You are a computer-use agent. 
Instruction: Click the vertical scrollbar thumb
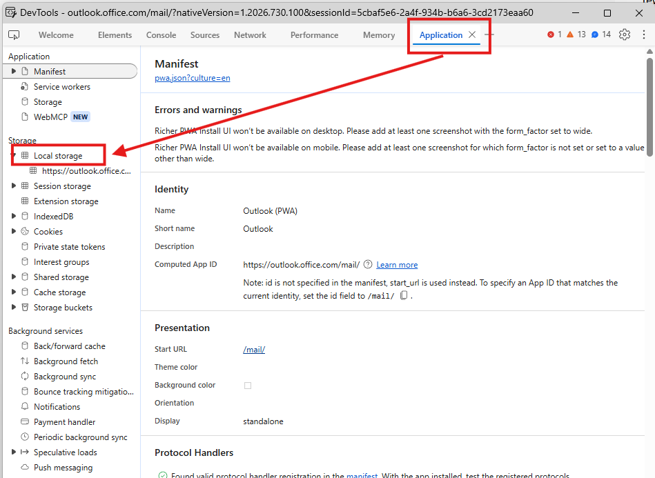pos(649,106)
